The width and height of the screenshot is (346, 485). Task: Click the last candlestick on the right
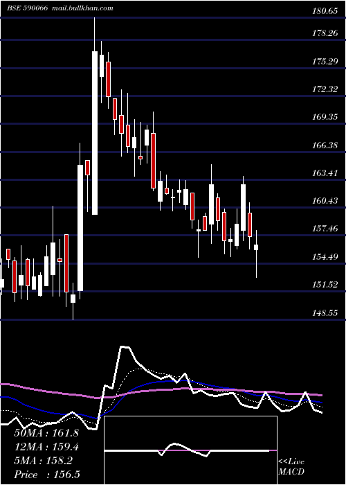point(256,254)
